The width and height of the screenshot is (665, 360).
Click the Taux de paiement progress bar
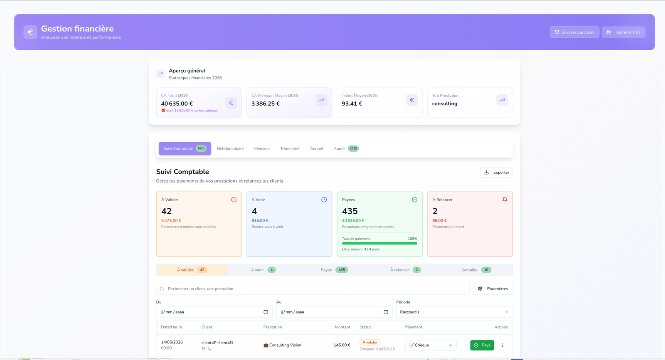(379, 244)
